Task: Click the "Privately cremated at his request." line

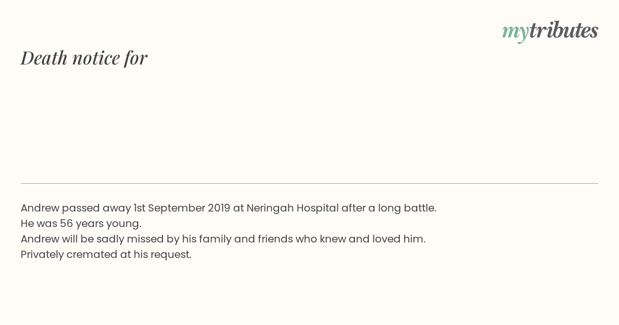Action: [x=106, y=254]
